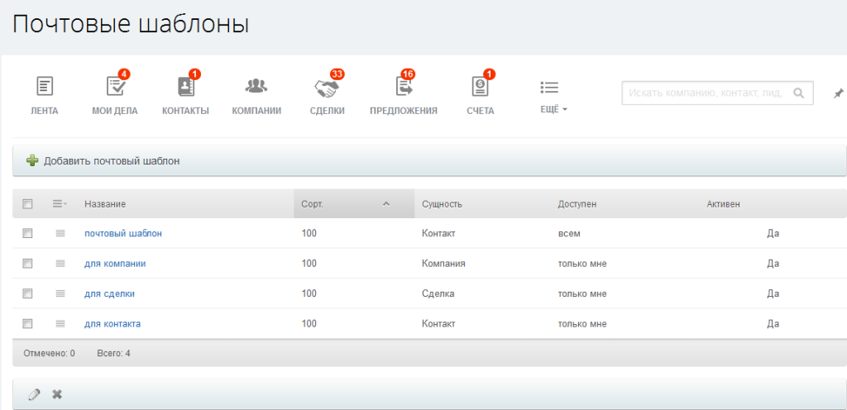The height and width of the screenshot is (410, 847).
Task: Click the Предложения badge 16
Action: [407, 74]
